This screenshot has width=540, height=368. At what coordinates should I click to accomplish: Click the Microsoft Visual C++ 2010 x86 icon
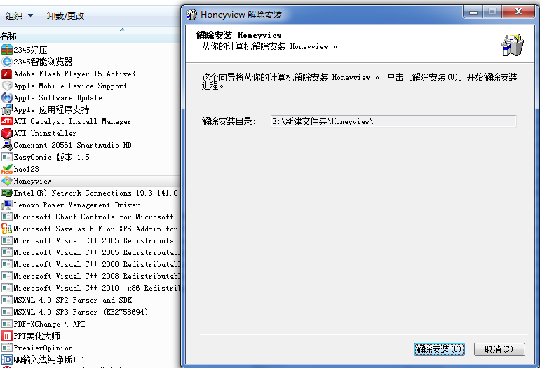6,288
